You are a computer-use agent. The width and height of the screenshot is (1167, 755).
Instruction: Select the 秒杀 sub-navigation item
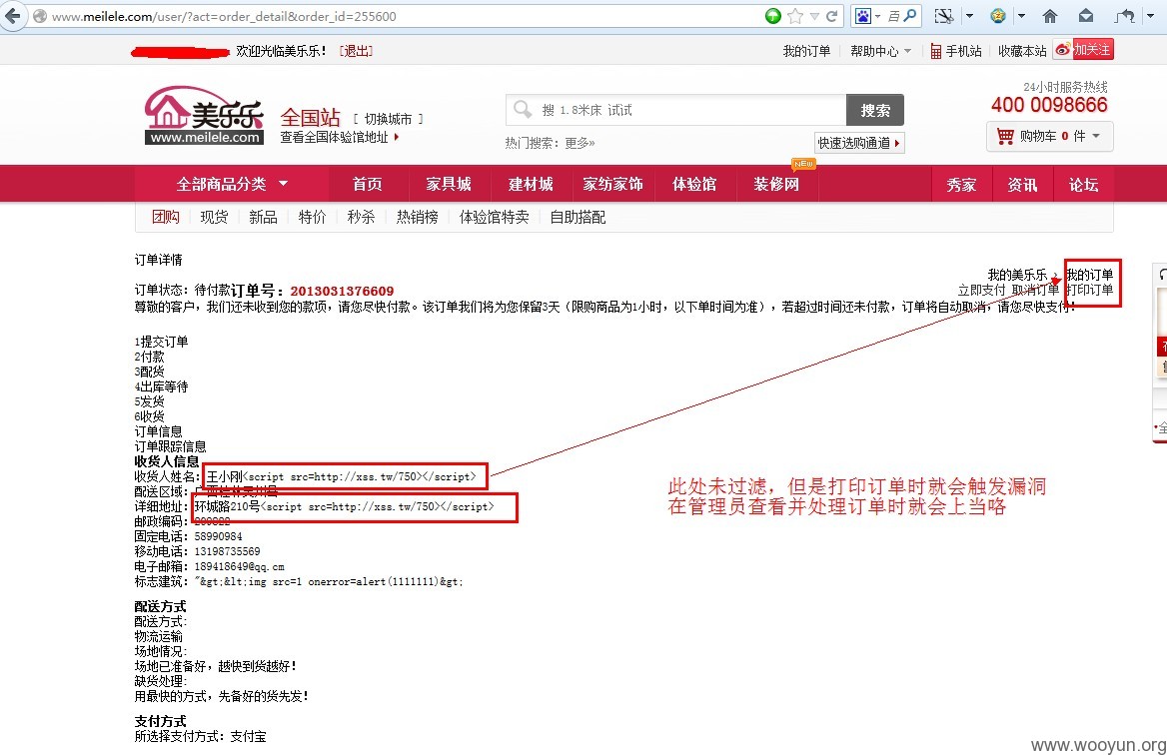[x=361, y=217]
